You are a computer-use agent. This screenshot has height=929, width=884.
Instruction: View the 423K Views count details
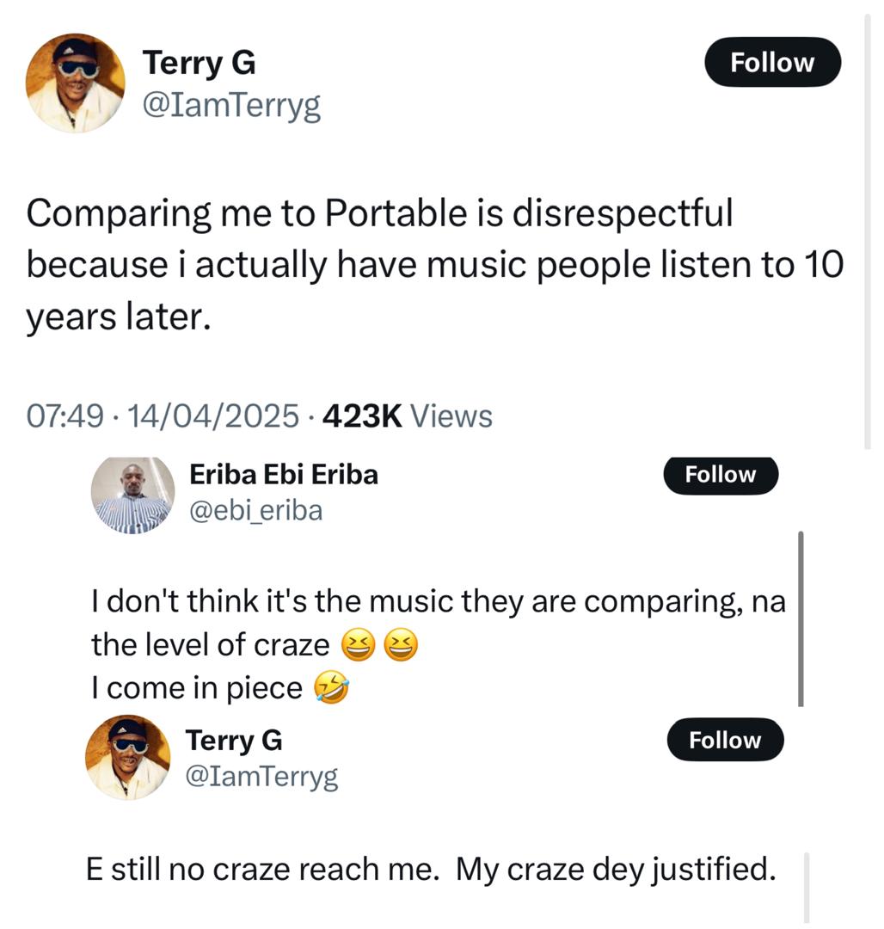point(407,416)
